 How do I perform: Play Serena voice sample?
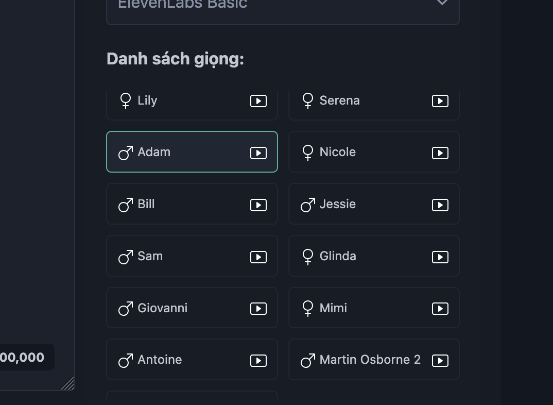coord(440,101)
